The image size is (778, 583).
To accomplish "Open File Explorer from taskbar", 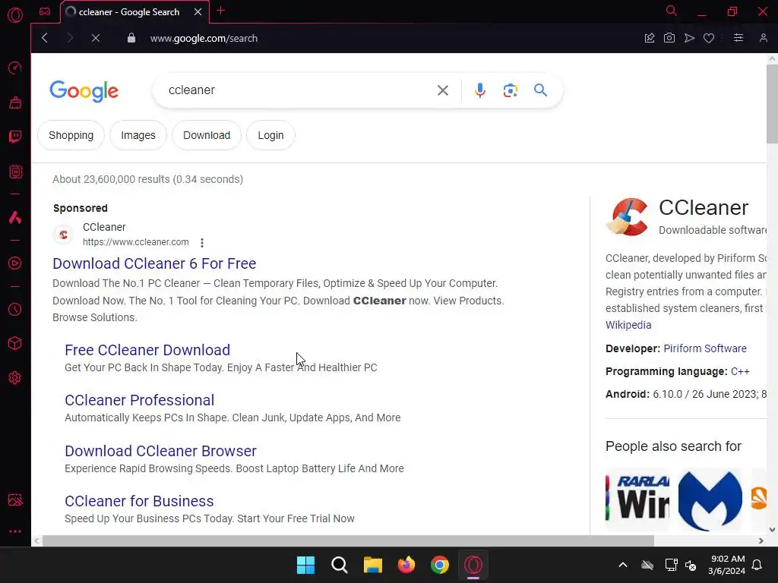I will pyautogui.click(x=372, y=565).
